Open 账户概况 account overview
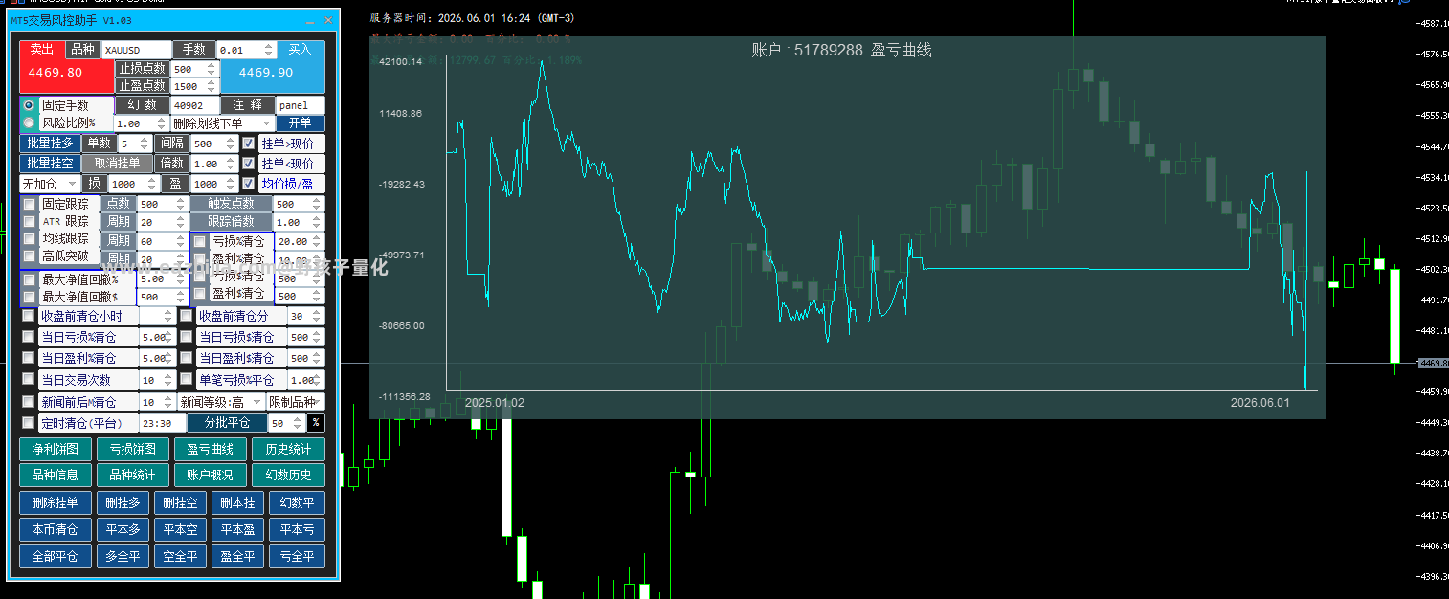This screenshot has height=599, width=1449. pyautogui.click(x=211, y=475)
